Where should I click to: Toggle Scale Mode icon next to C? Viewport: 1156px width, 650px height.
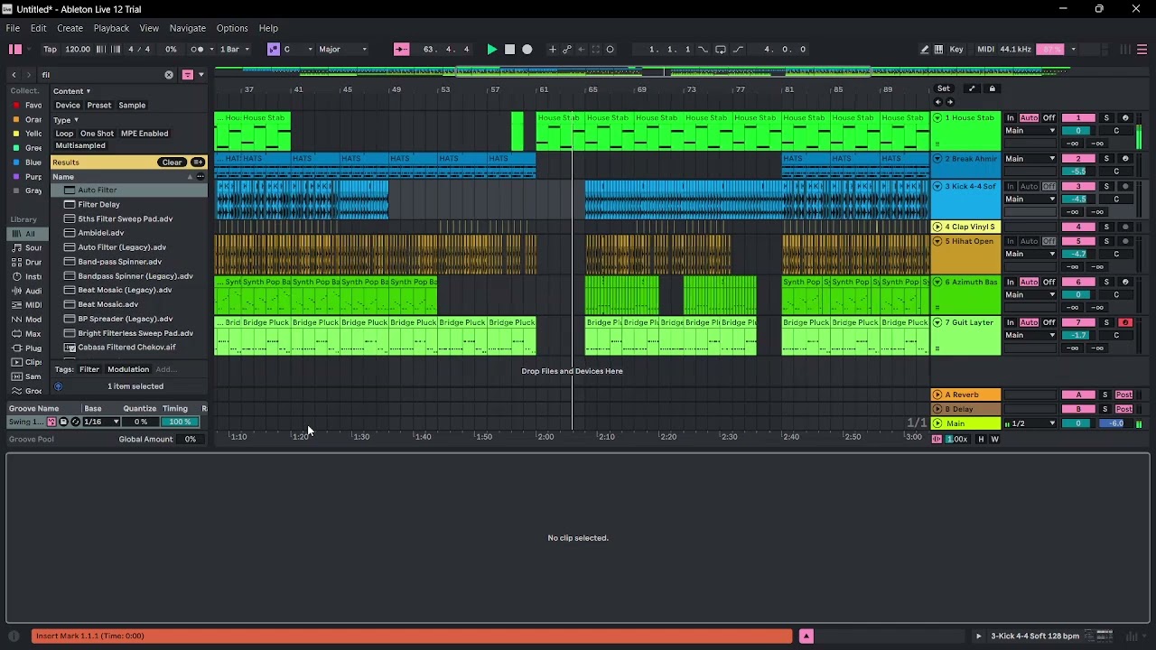pos(274,50)
